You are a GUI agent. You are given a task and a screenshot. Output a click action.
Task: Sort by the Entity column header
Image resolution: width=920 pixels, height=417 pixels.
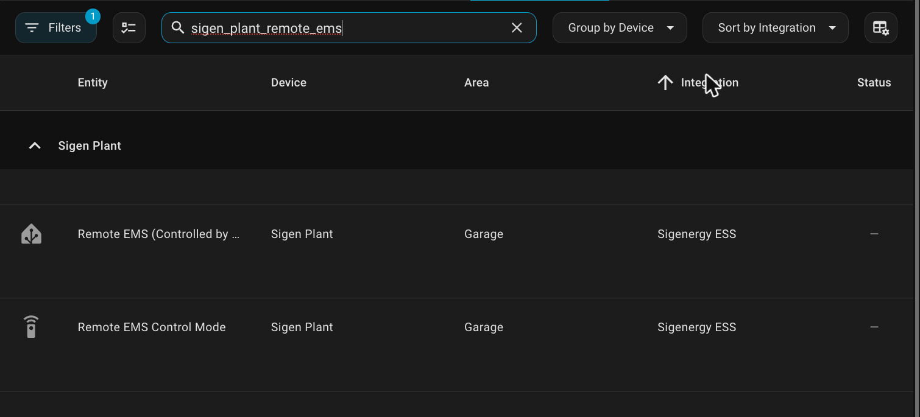93,83
